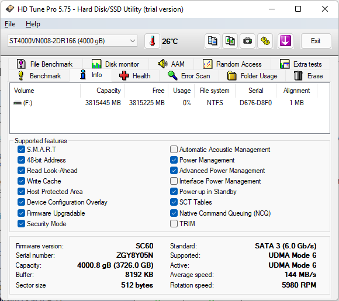339x301 pixels.
Task: Click the 3815445 MB capacity value
Action: pos(103,103)
